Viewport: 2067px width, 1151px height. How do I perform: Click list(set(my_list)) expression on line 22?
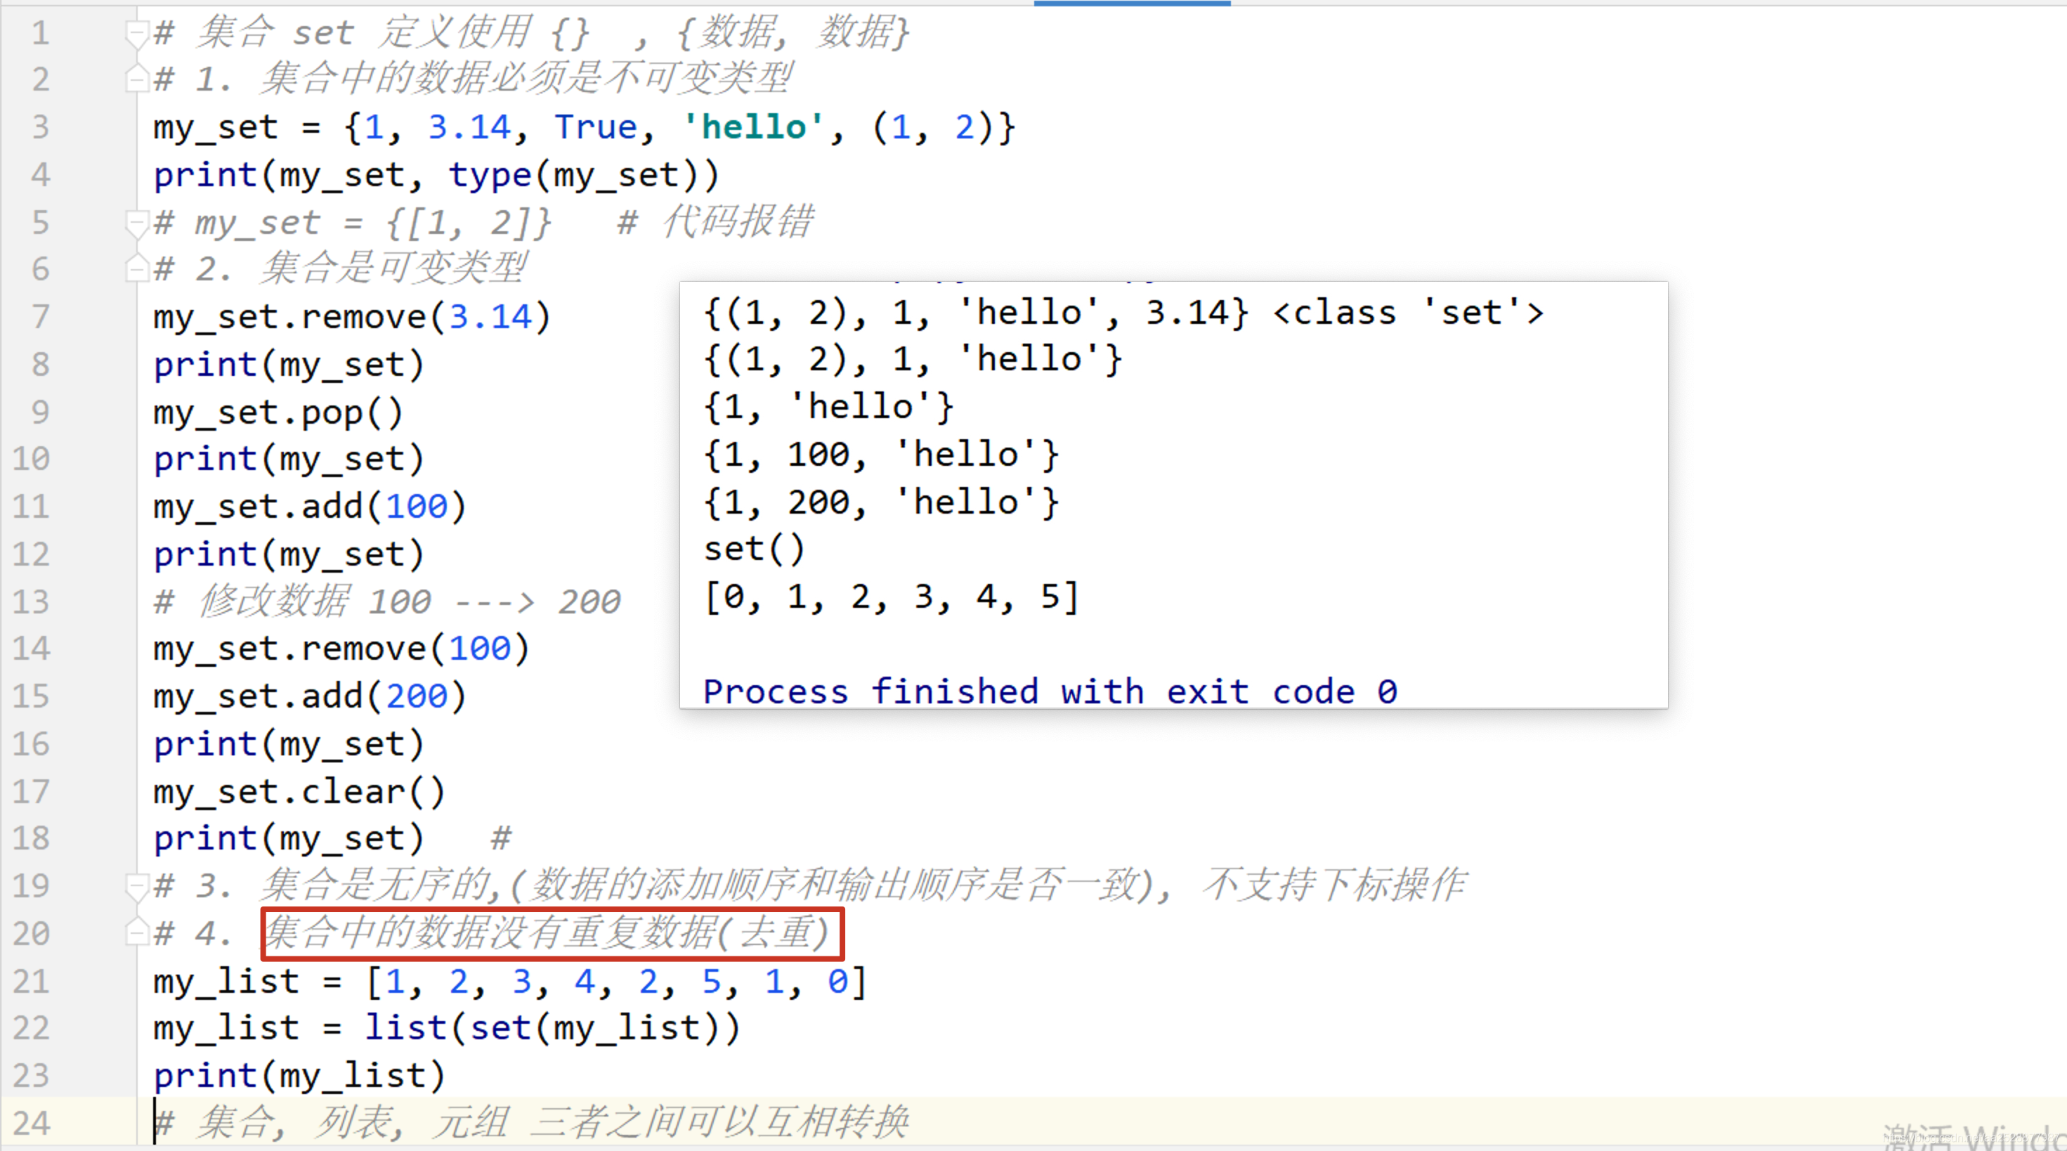click(x=552, y=1028)
